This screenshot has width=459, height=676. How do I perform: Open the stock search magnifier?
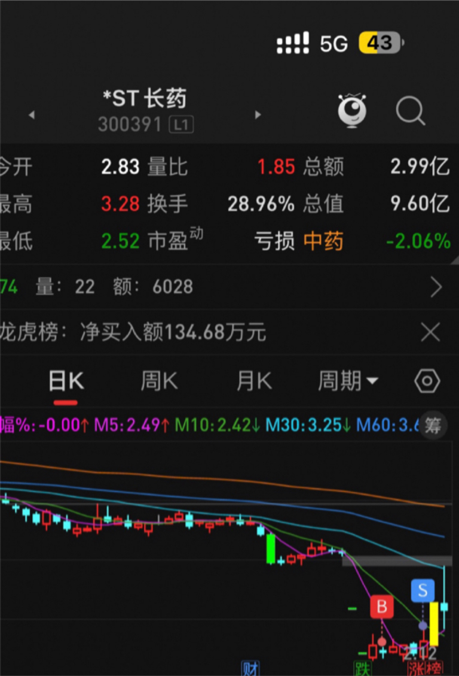point(411,111)
